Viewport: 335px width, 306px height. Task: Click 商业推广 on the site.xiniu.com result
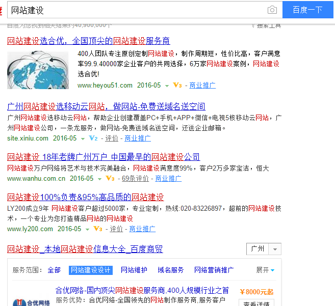point(138,138)
